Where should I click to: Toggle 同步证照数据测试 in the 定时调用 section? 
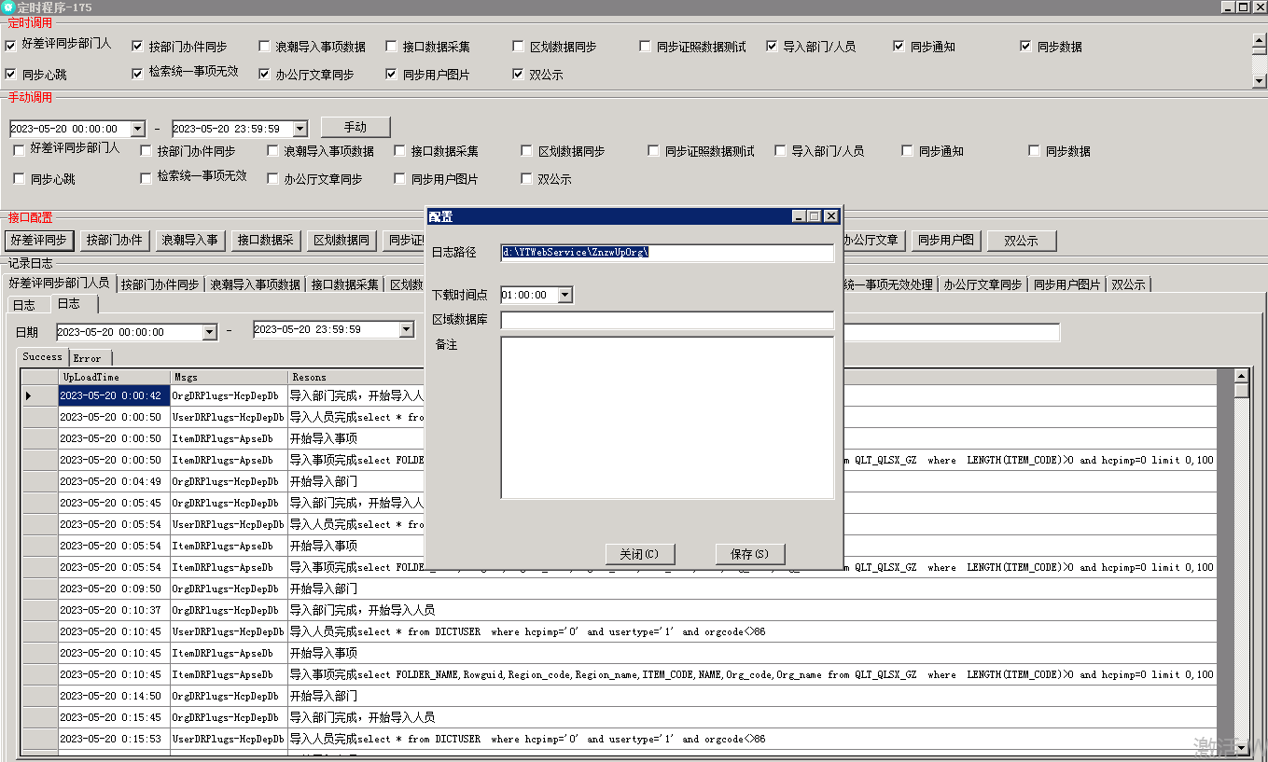(x=646, y=47)
